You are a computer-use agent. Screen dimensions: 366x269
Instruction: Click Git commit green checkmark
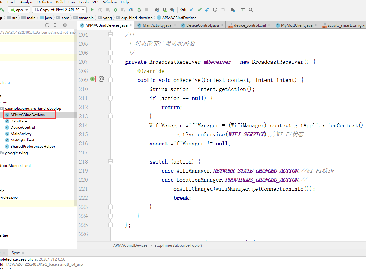(x=199, y=10)
